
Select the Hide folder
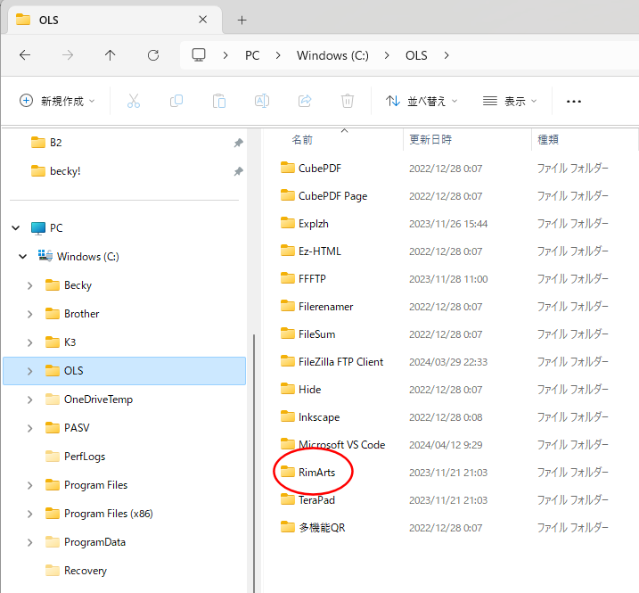pos(300,390)
